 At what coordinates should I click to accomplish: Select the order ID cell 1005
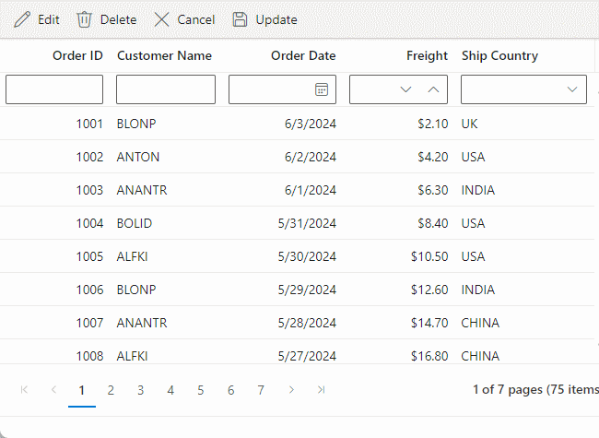89,257
